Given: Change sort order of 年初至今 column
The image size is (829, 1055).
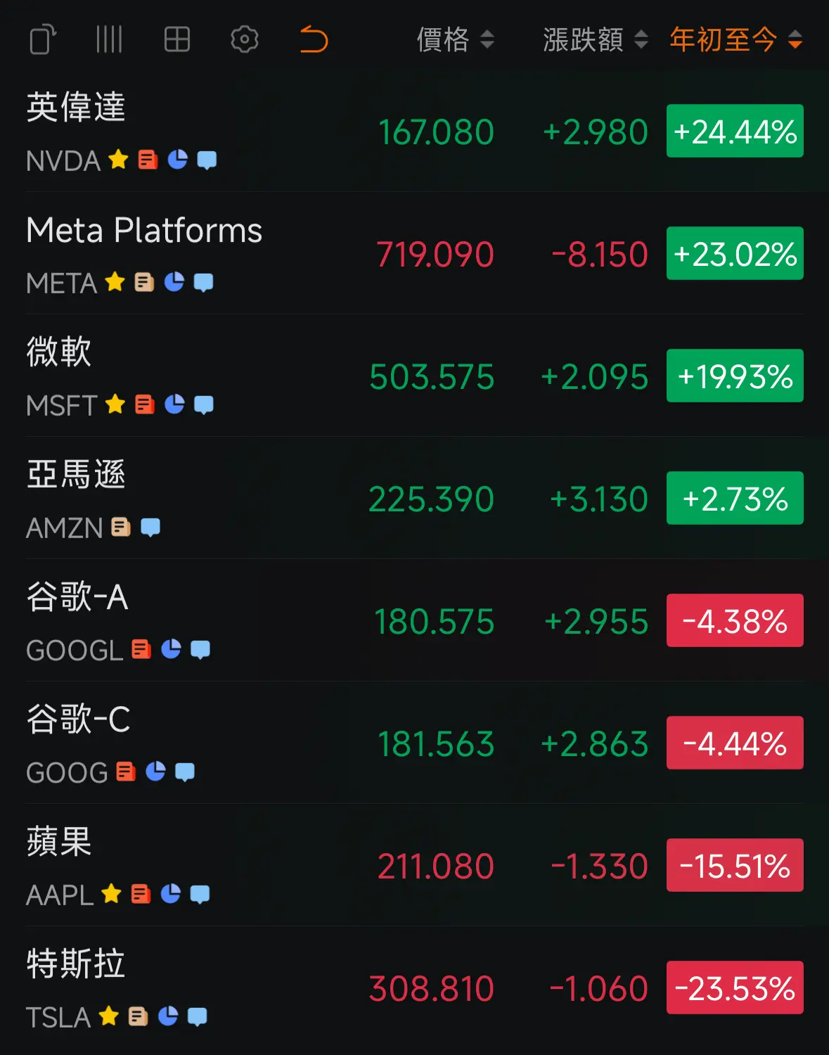Looking at the screenshot, I should point(736,39).
